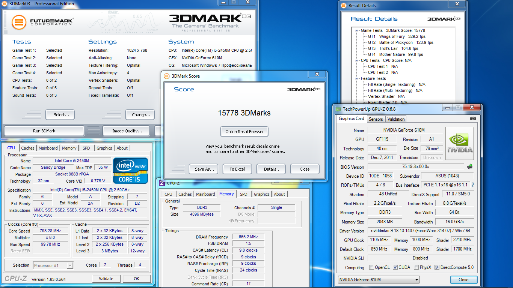513x288 pixels.
Task: Click the Cycle Time 24 clocks value
Action: (x=248, y=270)
